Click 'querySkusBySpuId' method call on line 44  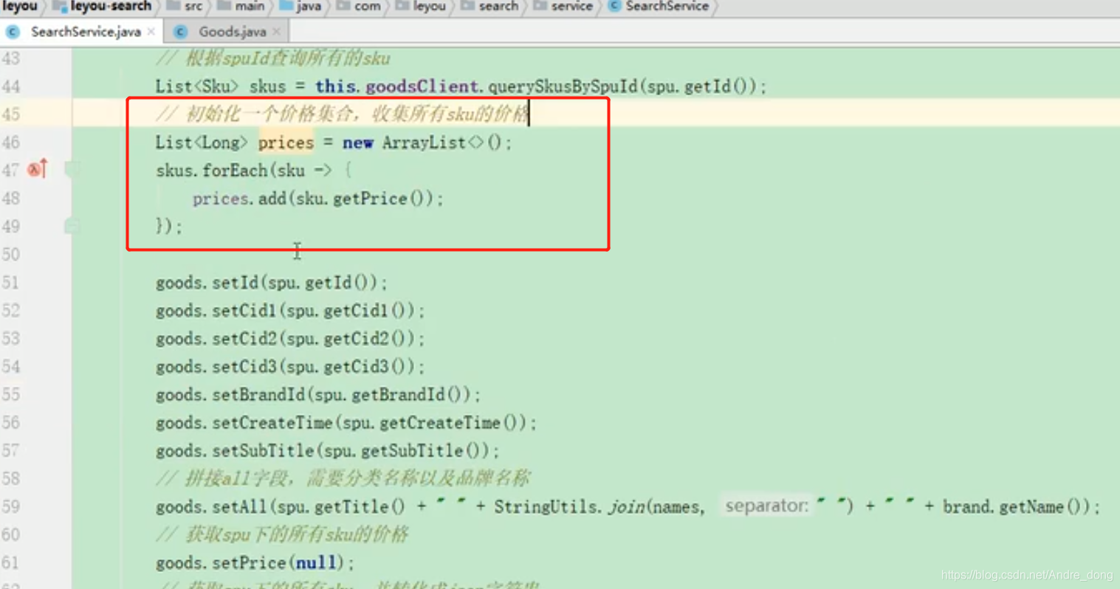coord(563,86)
